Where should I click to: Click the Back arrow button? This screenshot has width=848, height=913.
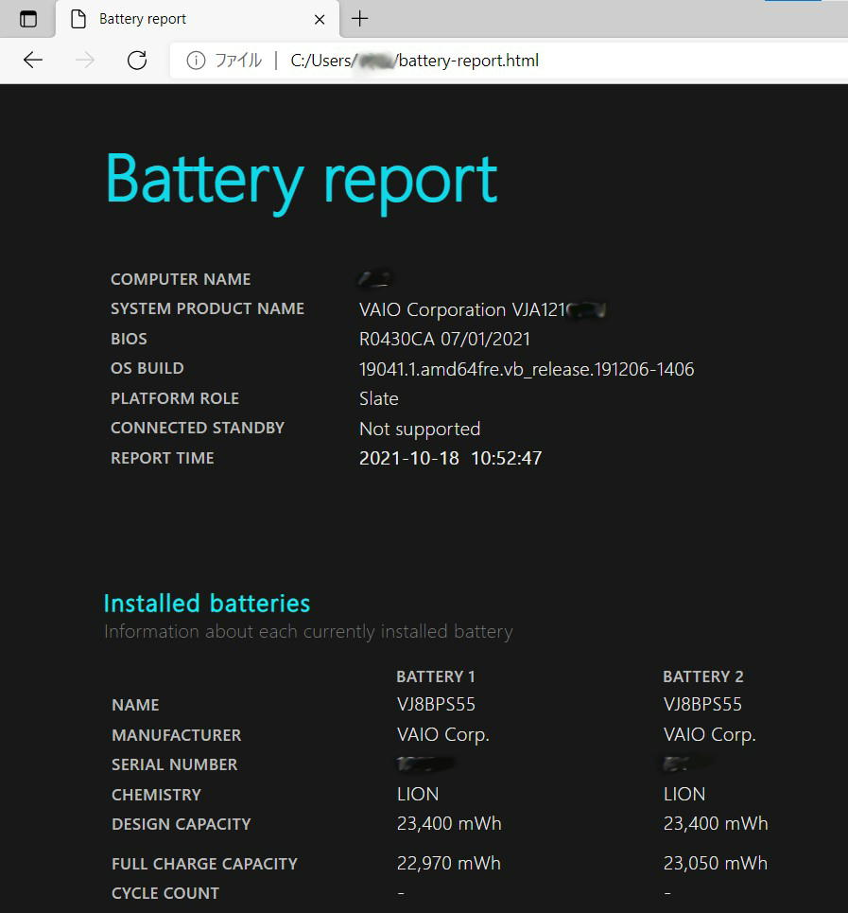coord(33,60)
